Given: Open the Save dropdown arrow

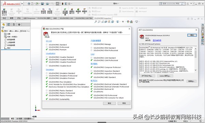Looking at the screenshot, I should coord(45,4).
